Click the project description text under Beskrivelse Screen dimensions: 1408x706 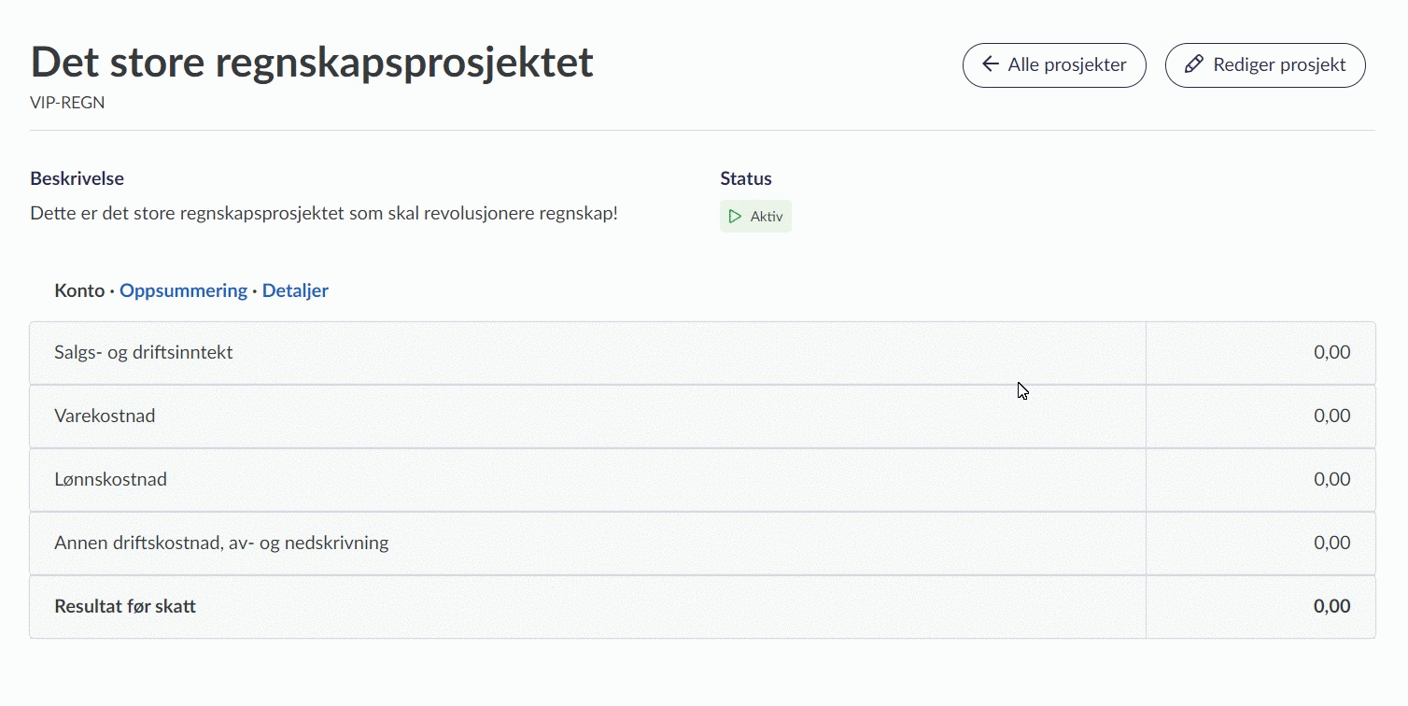click(324, 213)
